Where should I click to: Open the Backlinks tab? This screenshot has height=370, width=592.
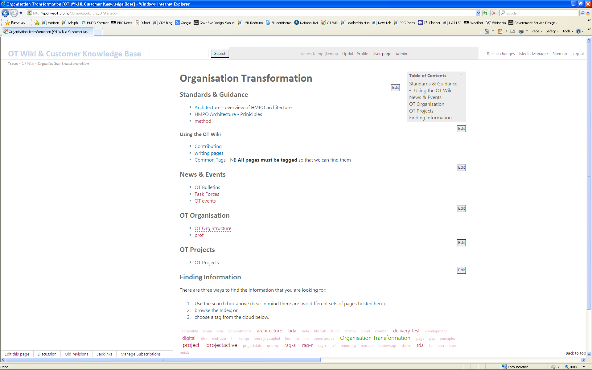[x=104, y=354]
